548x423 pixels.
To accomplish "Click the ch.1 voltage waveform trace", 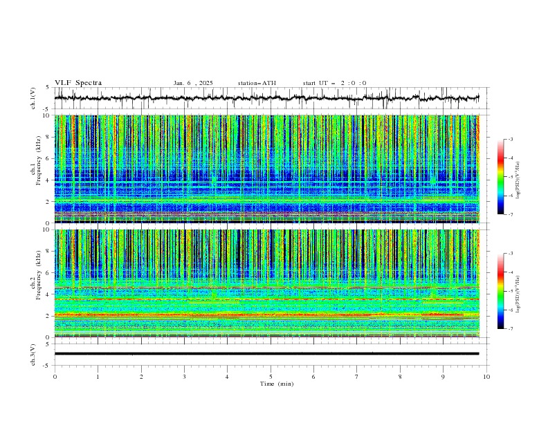I will click(266, 98).
